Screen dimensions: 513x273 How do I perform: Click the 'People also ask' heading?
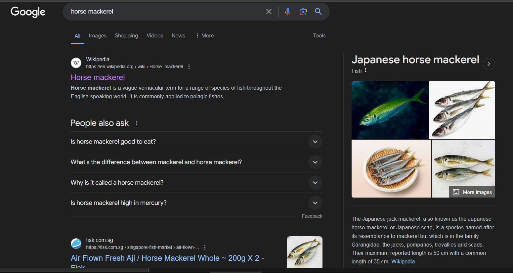pos(100,123)
